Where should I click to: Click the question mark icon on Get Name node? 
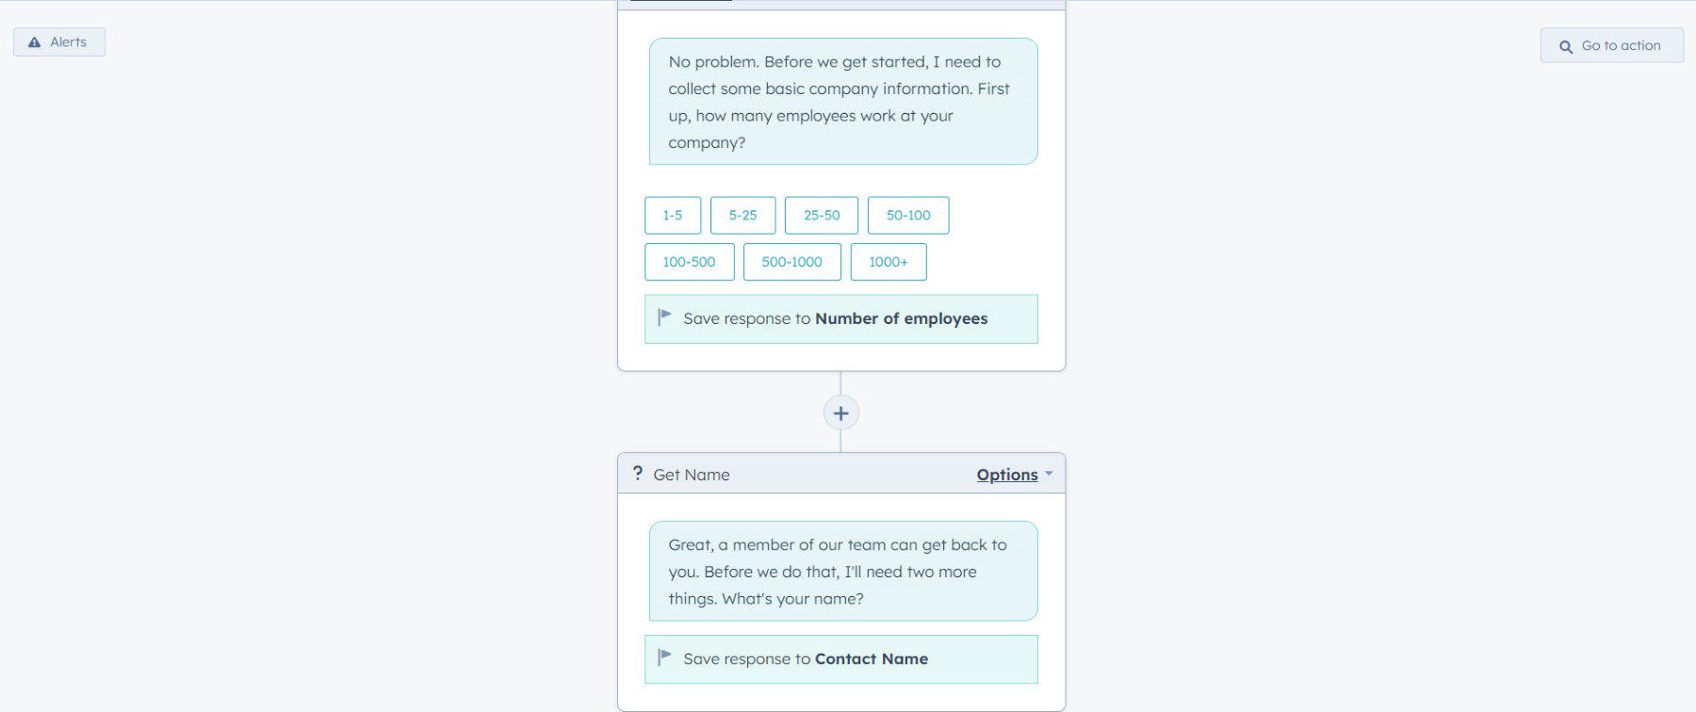click(x=639, y=474)
